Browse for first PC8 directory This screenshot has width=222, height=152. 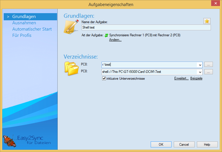pyautogui.click(x=209, y=65)
